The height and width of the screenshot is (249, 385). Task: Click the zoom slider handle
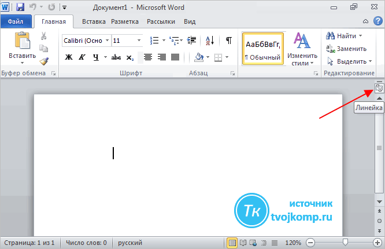(x=345, y=243)
